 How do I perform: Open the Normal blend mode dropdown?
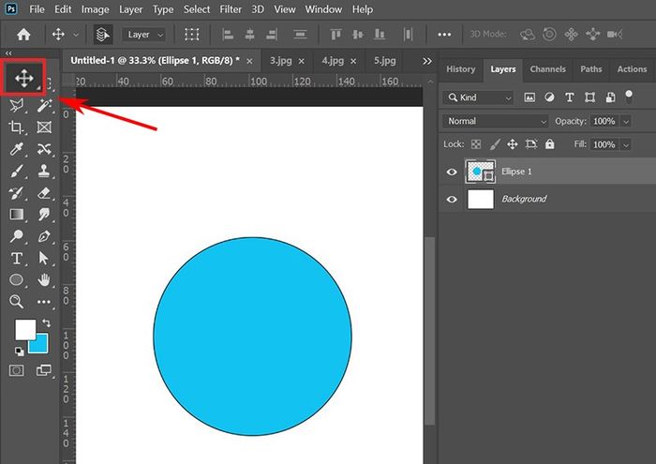coord(496,121)
